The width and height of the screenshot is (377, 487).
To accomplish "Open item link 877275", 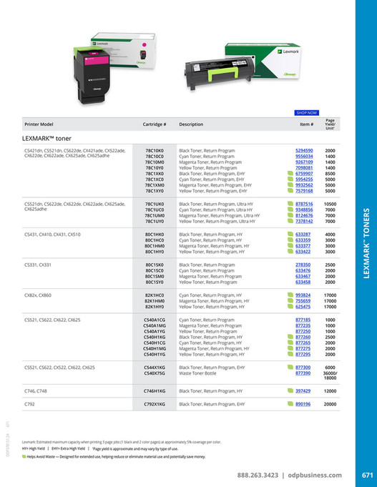I will (x=303, y=348).
